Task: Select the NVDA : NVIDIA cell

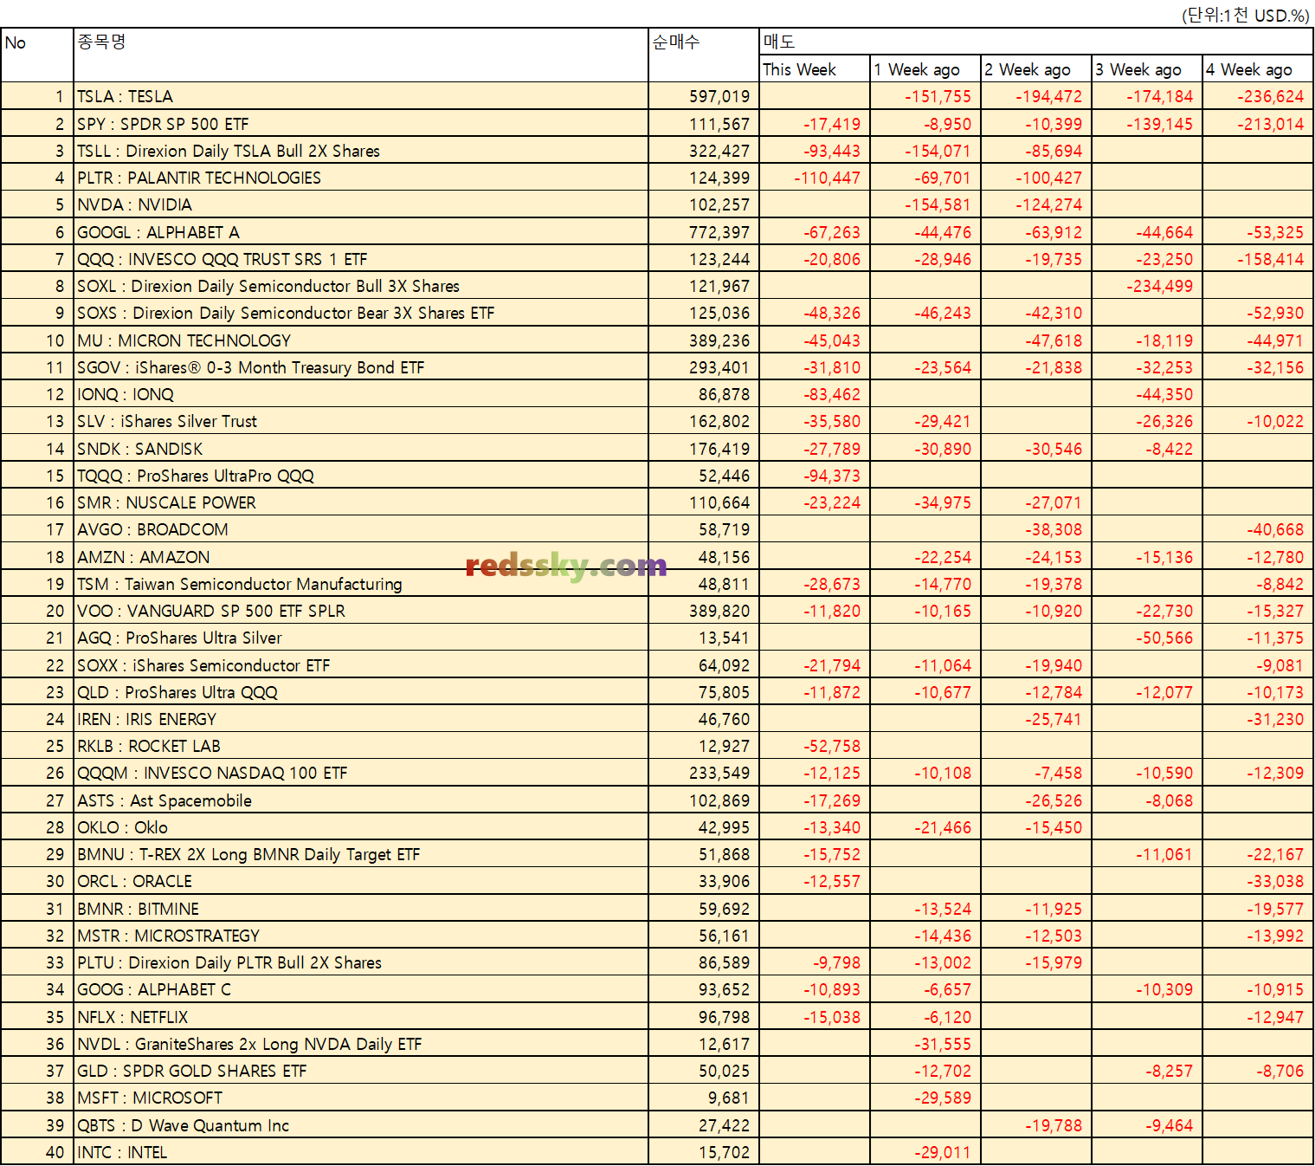Action: click(x=134, y=204)
